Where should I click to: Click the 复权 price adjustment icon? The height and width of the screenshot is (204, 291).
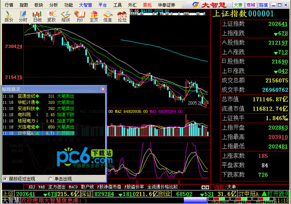(x=51, y=16)
